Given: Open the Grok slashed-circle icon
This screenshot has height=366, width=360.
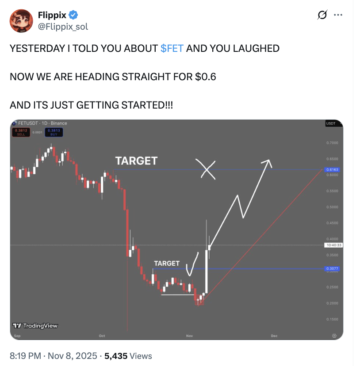Looking at the screenshot, I should tap(322, 16).
